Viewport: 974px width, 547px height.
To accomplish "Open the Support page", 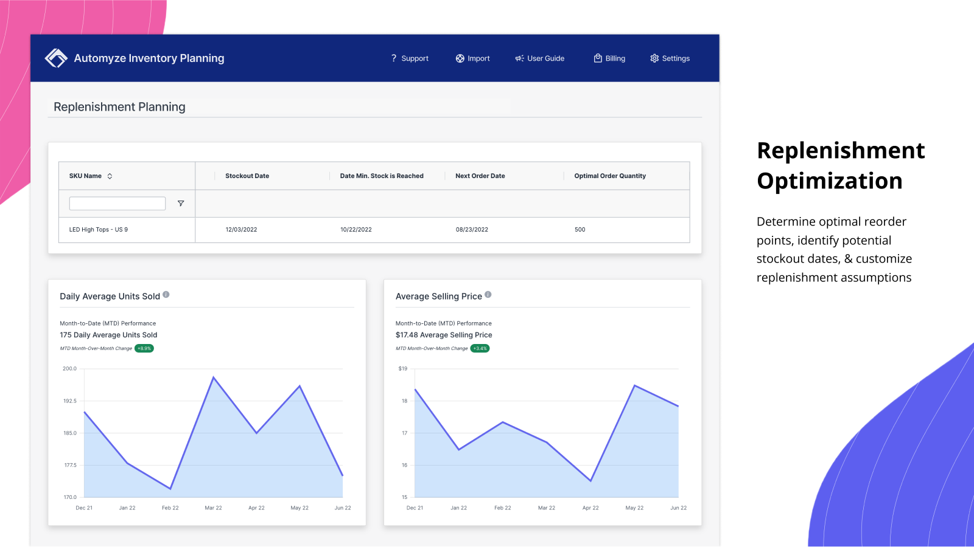I will pos(409,58).
